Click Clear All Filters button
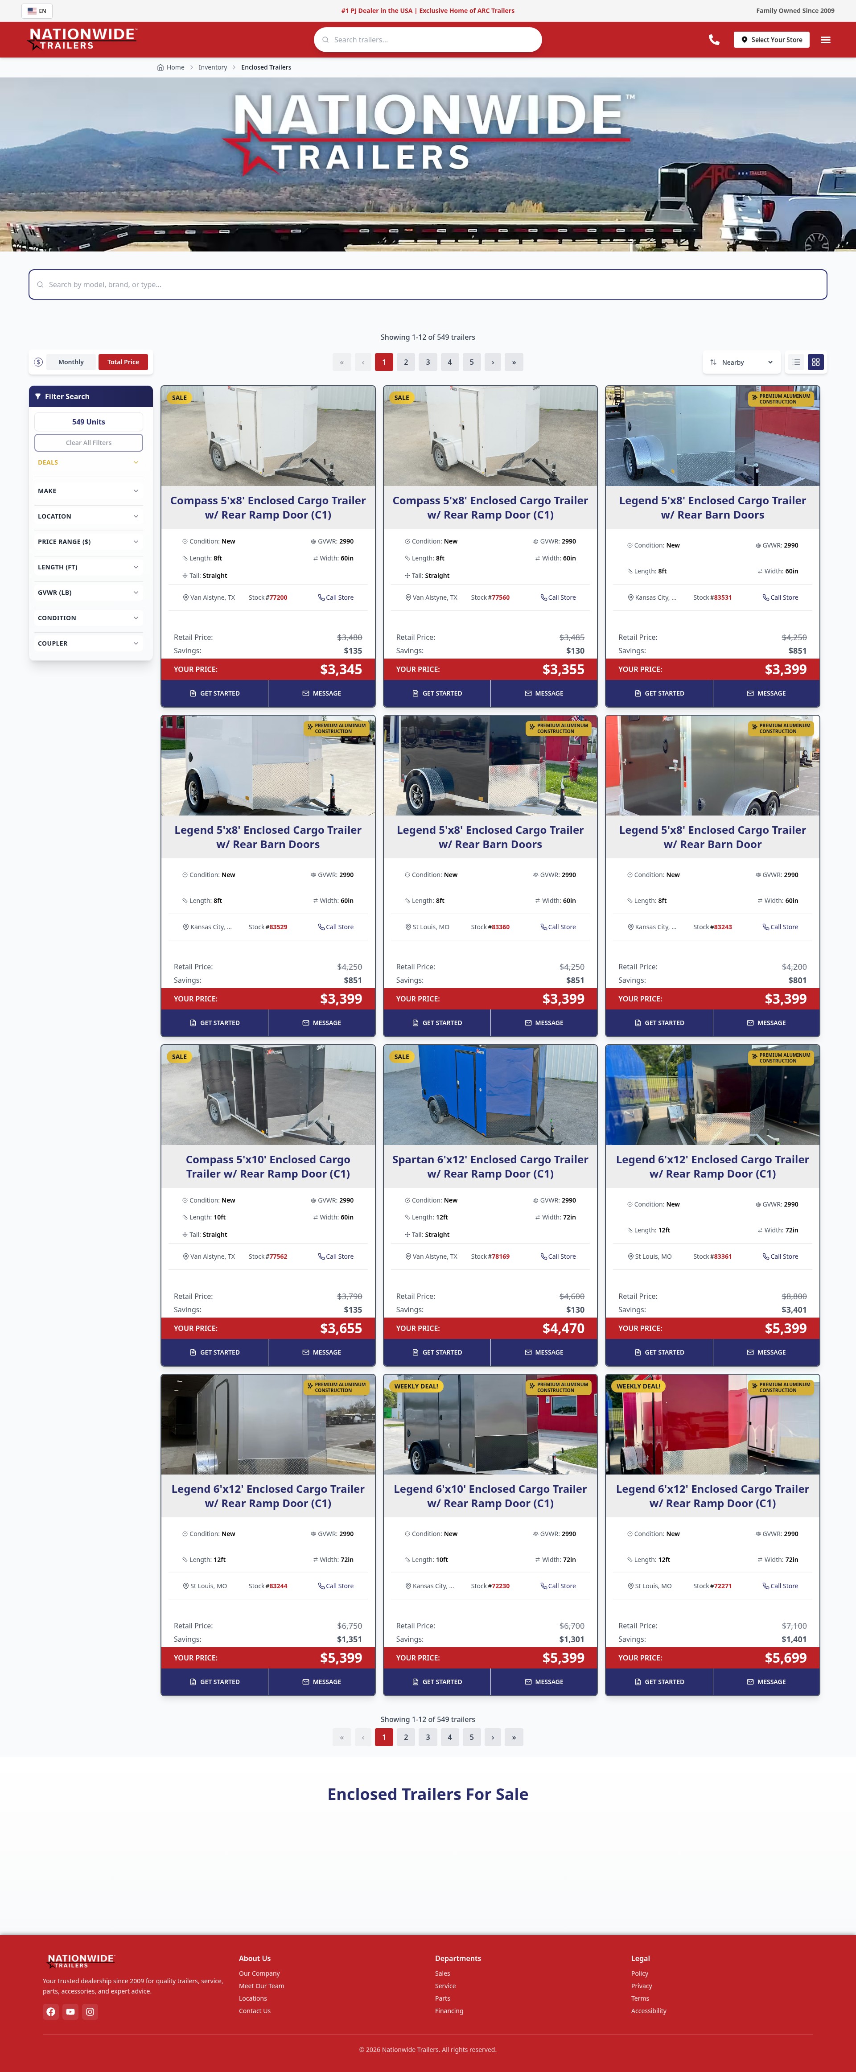The height and width of the screenshot is (2072, 856). pyautogui.click(x=88, y=442)
